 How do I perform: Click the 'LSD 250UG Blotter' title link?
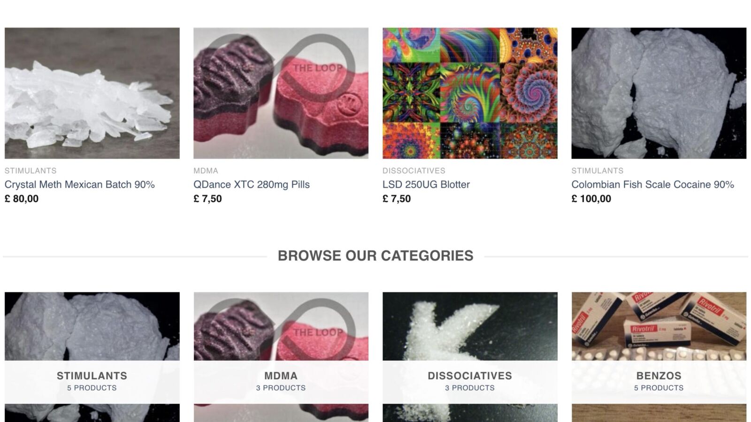pos(426,184)
